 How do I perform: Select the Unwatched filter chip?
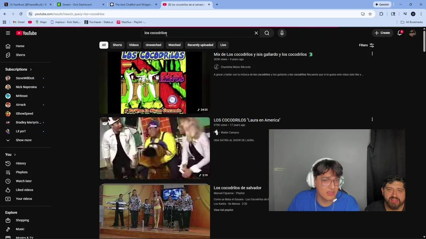pos(153,45)
